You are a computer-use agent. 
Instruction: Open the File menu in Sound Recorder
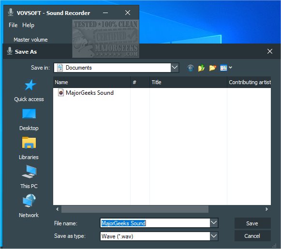(13, 25)
